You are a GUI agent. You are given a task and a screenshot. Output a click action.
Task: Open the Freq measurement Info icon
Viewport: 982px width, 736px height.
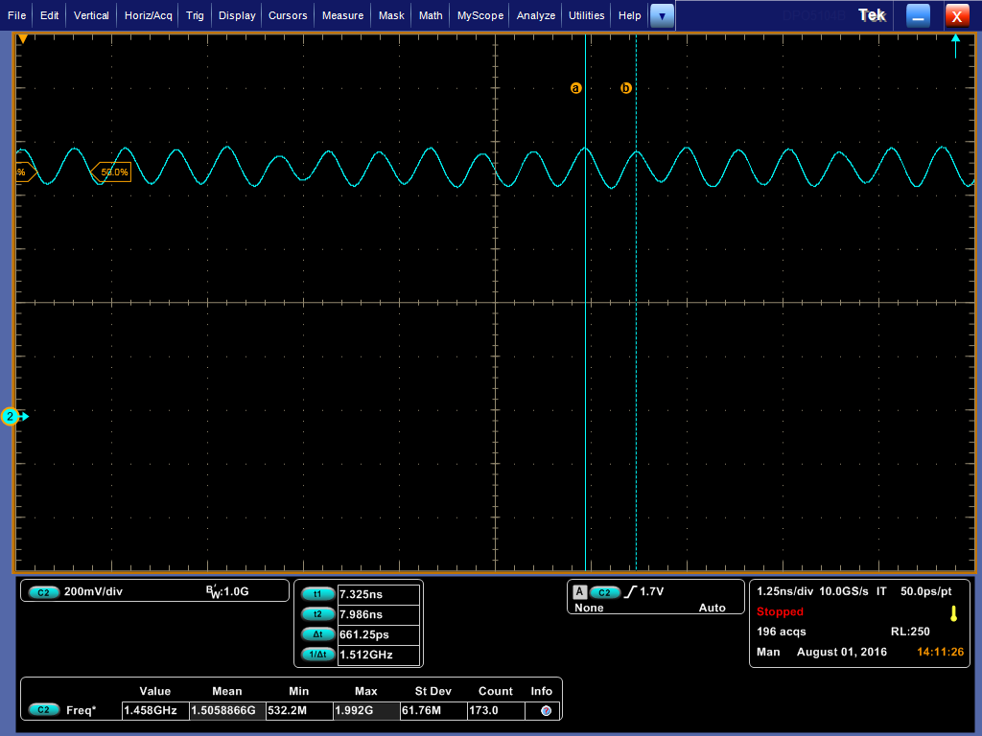tap(546, 710)
